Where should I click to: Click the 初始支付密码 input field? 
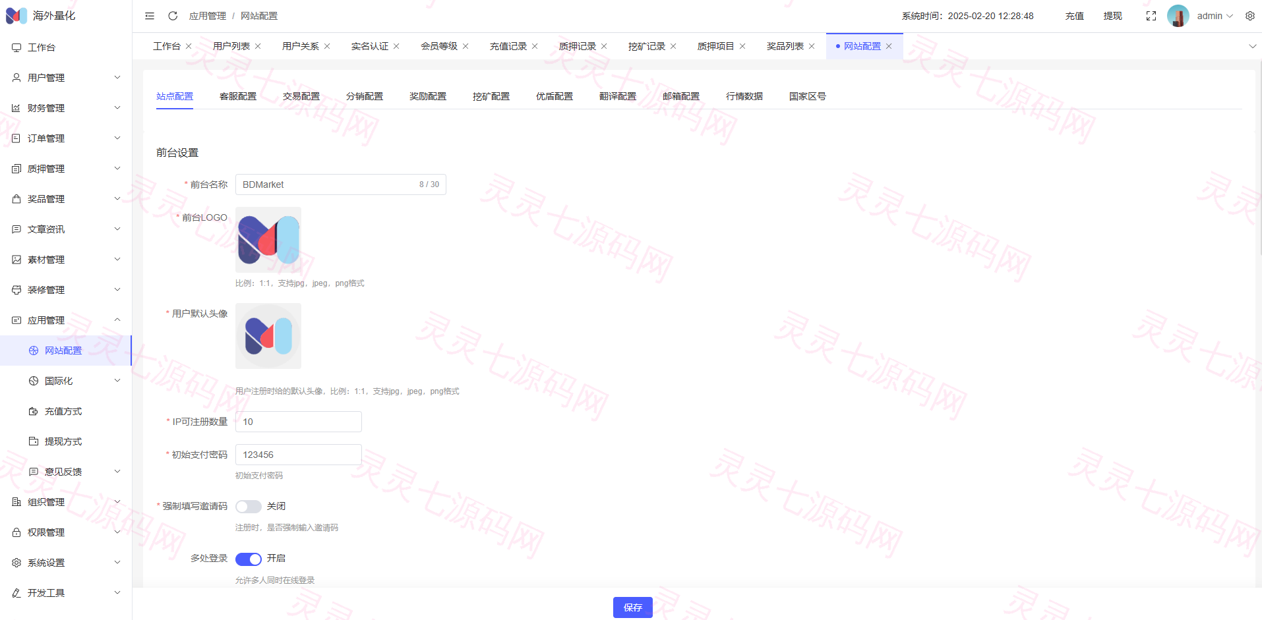point(299,455)
